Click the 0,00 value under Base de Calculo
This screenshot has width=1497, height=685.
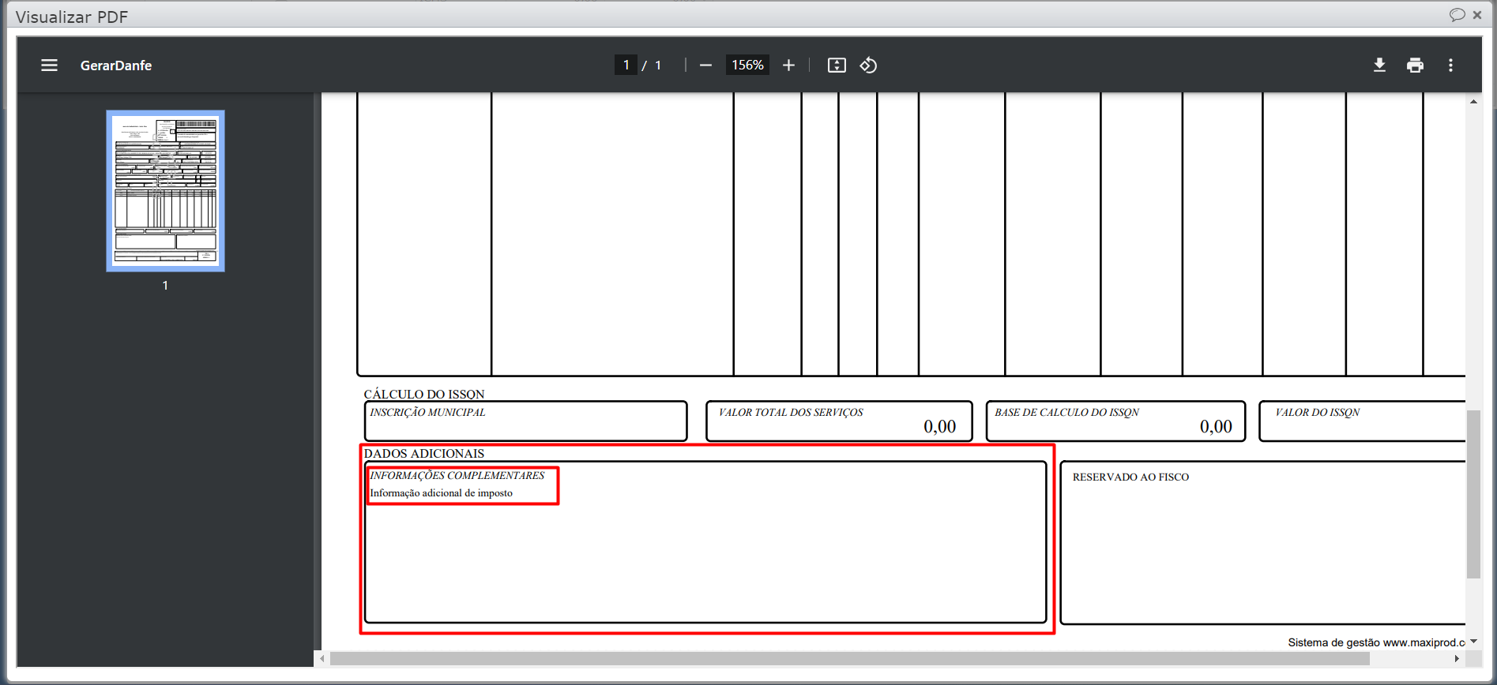click(1216, 427)
